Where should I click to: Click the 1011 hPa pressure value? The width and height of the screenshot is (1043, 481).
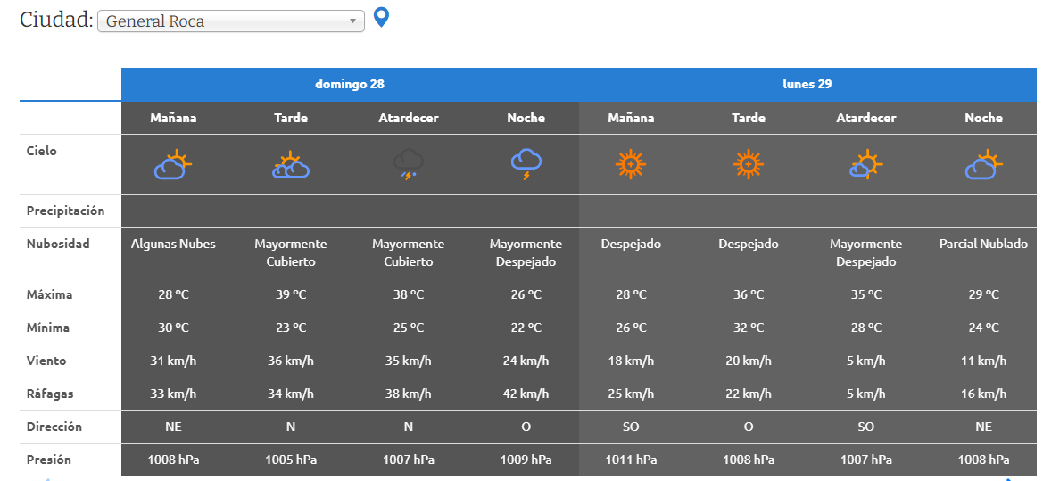point(631,460)
